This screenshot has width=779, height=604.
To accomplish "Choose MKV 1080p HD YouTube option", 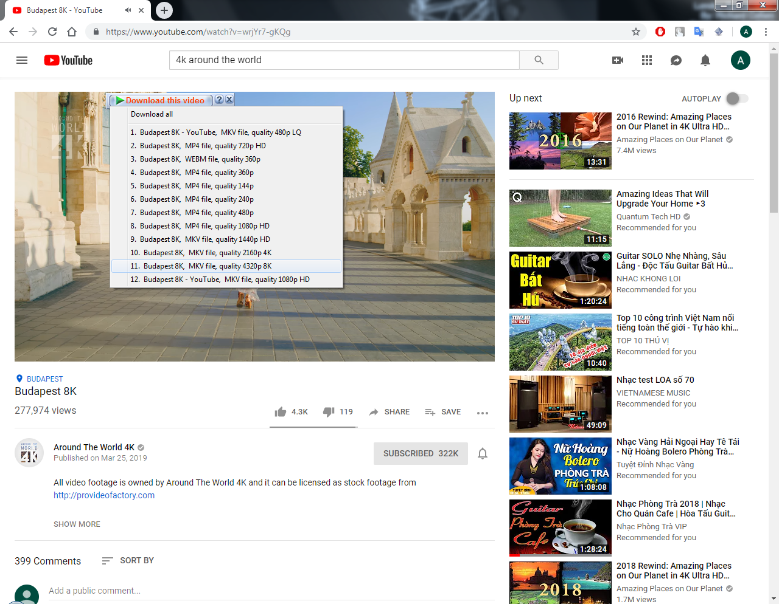I will [226, 280].
